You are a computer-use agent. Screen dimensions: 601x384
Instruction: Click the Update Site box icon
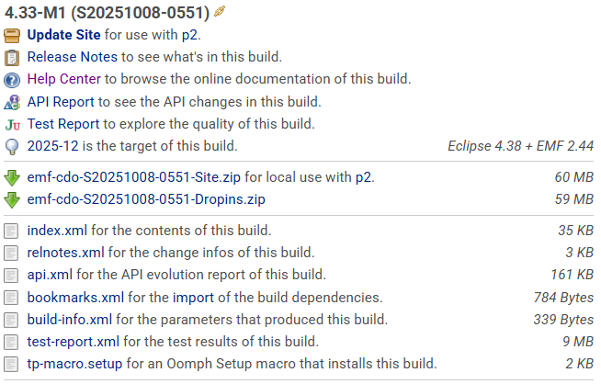pyautogui.click(x=12, y=36)
